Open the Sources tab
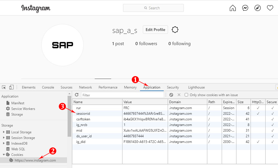Screen dimensions: 278x168 coord(66,87)
